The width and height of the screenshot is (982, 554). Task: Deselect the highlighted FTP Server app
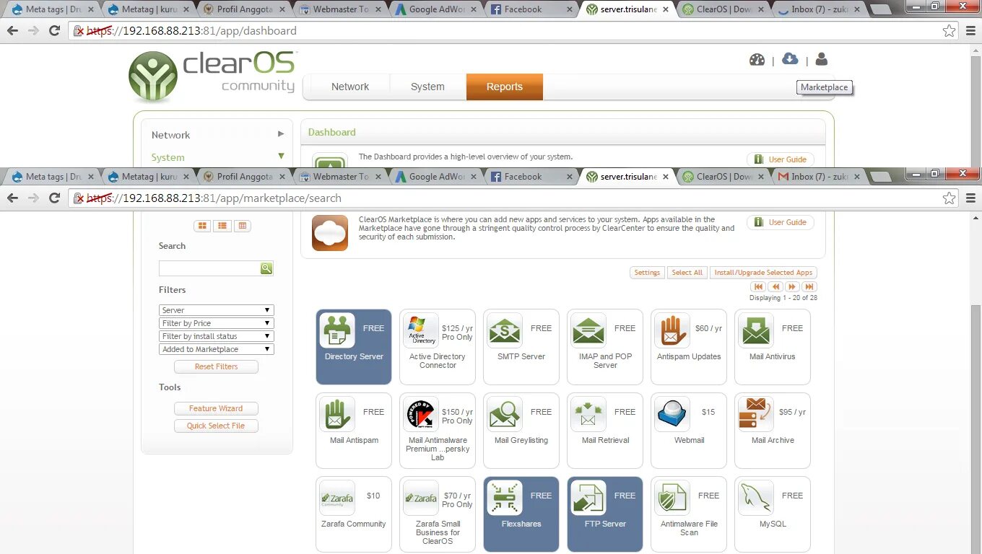point(605,514)
